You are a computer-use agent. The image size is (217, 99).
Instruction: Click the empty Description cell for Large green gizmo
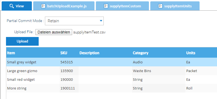[x=105, y=71]
